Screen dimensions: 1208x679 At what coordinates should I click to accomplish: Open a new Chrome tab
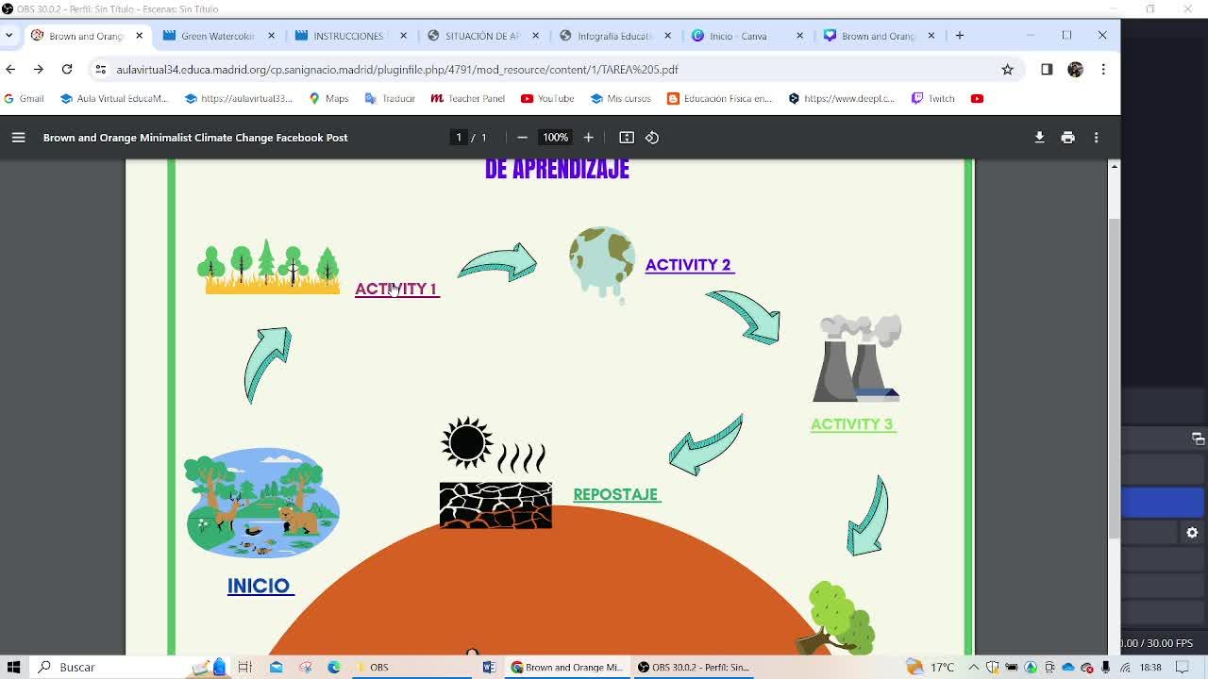[x=960, y=36]
